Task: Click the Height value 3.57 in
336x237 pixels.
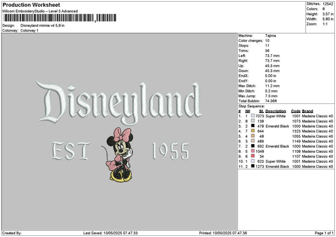Action: (x=328, y=14)
